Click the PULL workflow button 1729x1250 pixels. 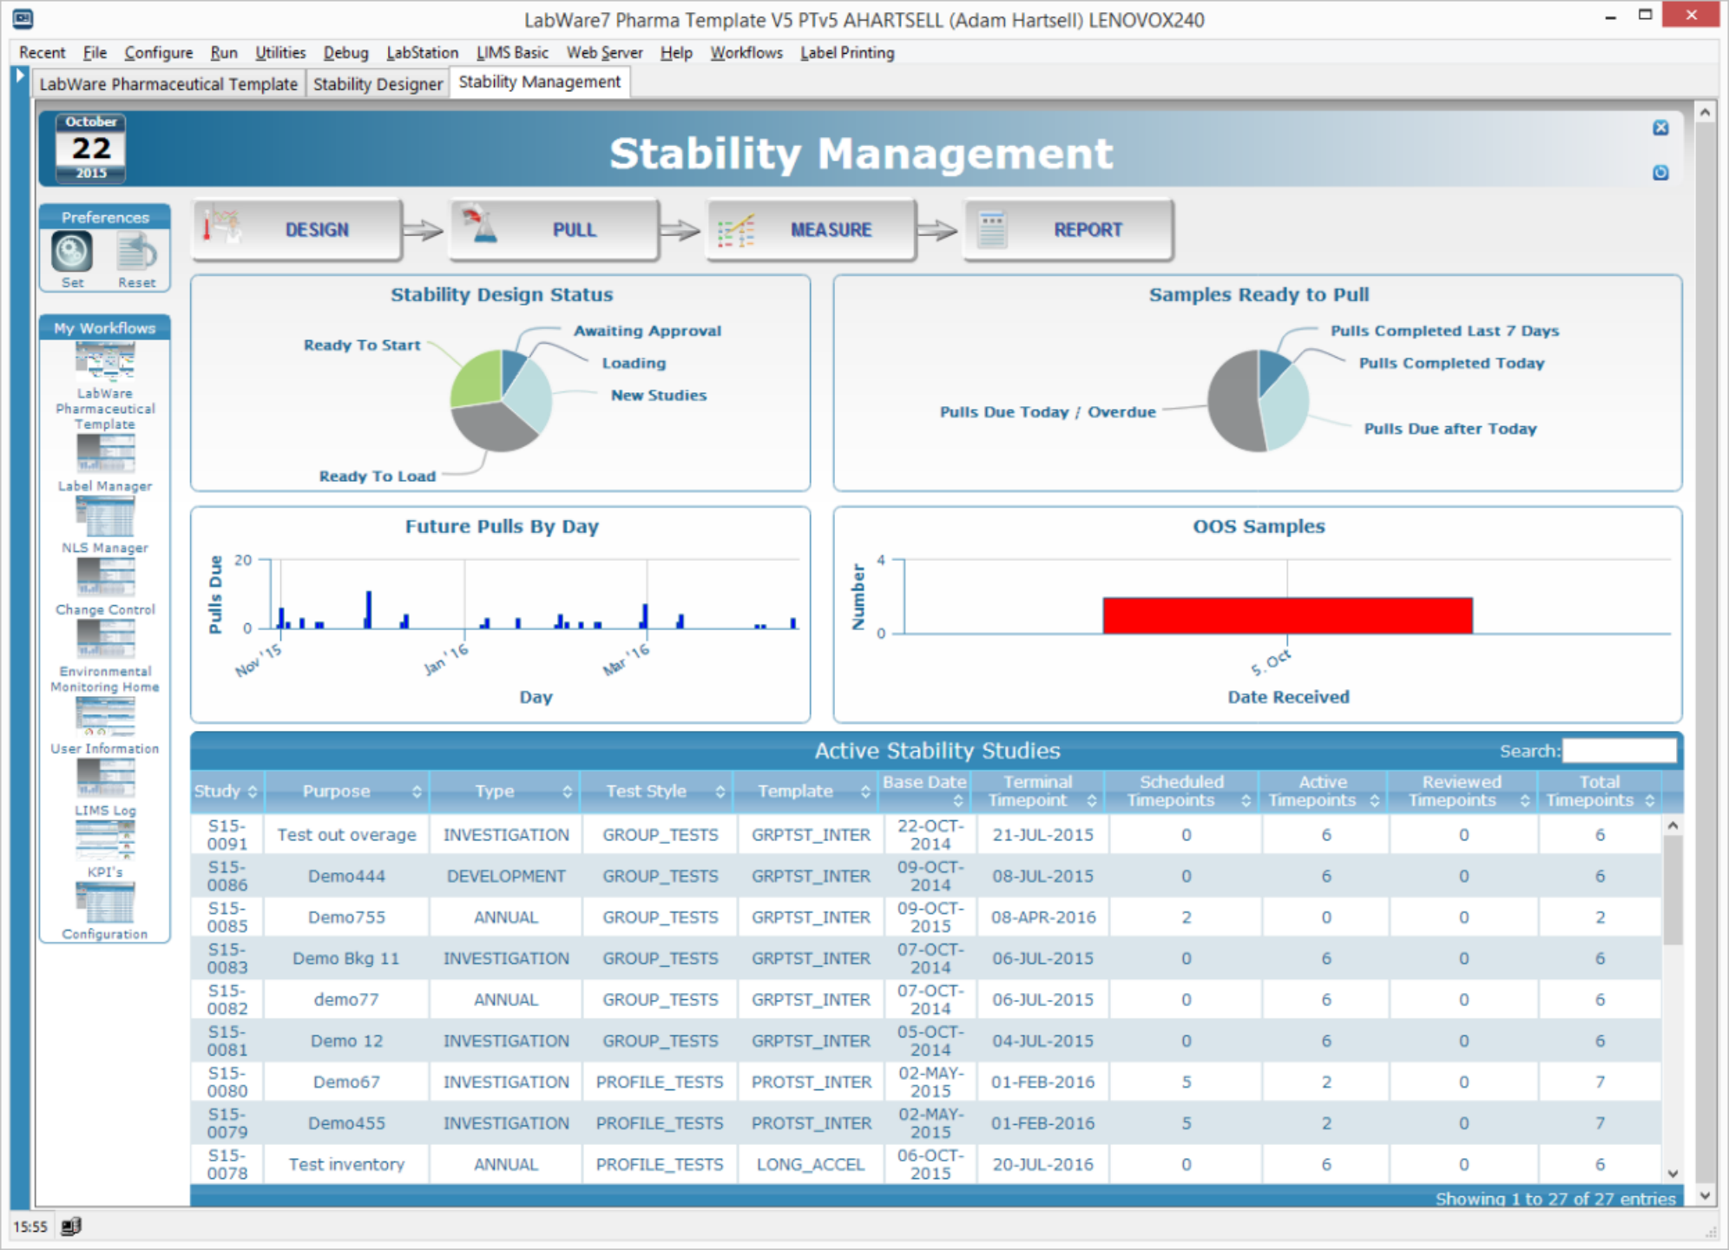(553, 230)
